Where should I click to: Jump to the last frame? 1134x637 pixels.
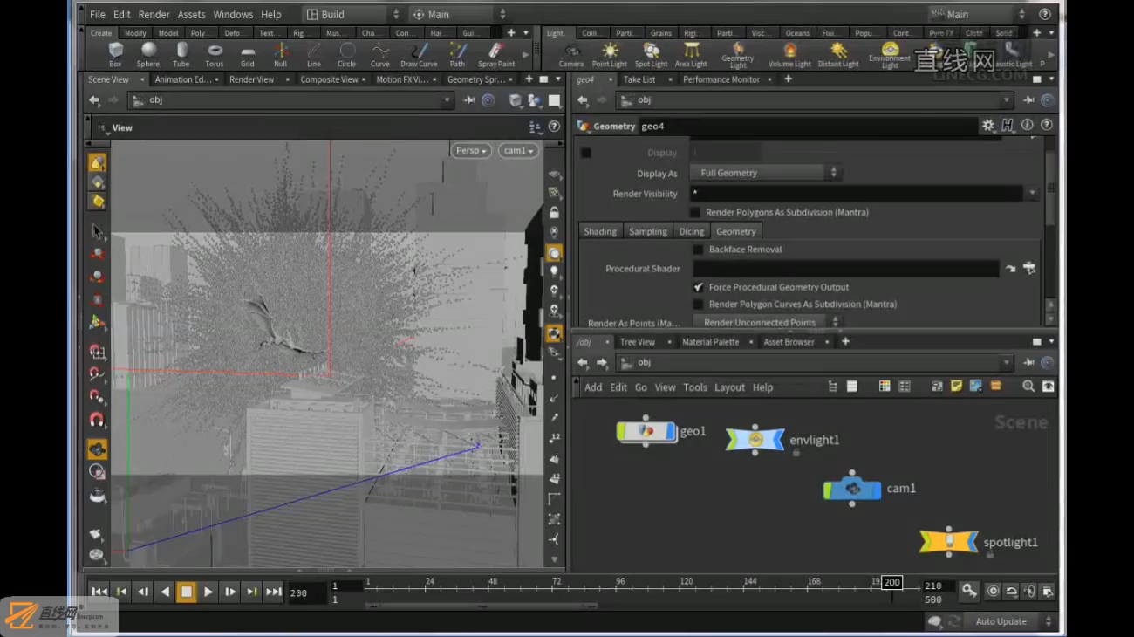[x=273, y=592]
